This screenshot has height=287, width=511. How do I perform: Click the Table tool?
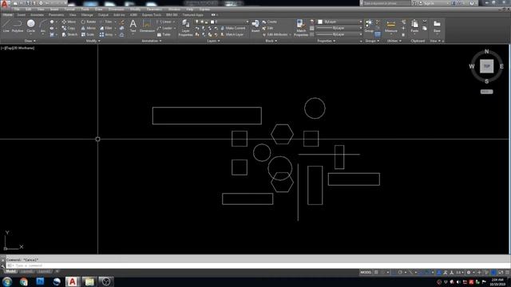coord(164,34)
